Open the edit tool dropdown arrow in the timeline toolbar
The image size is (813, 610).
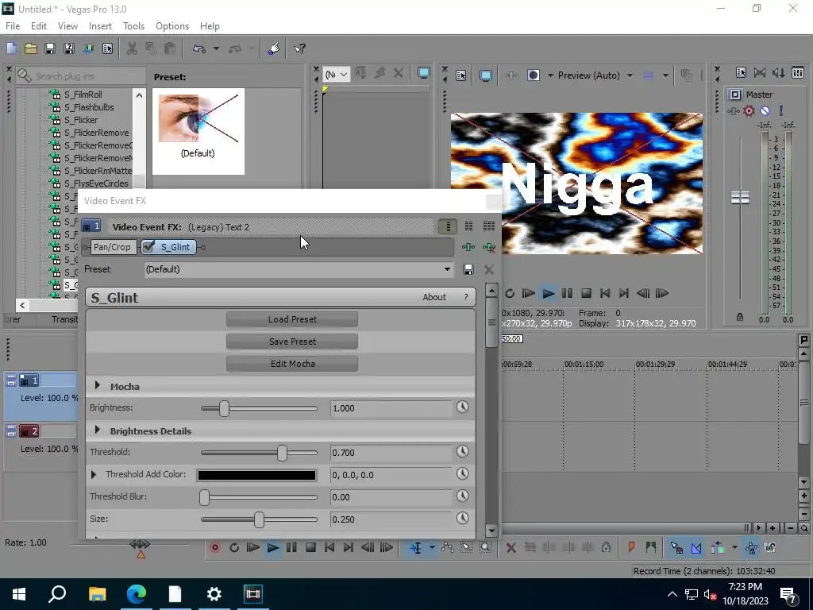(431, 547)
